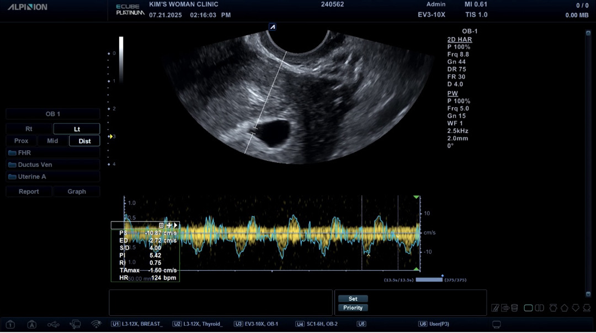Click the USB status icon in the bottom bar
596x333 pixels.
click(53, 324)
